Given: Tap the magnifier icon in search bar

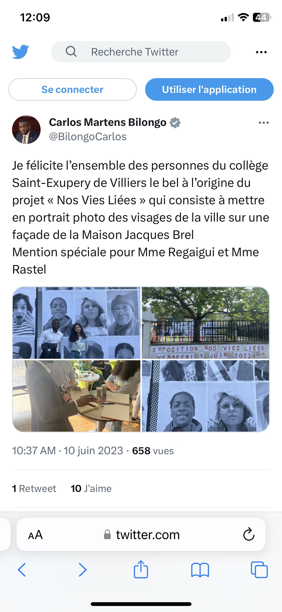Looking at the screenshot, I should [x=71, y=52].
